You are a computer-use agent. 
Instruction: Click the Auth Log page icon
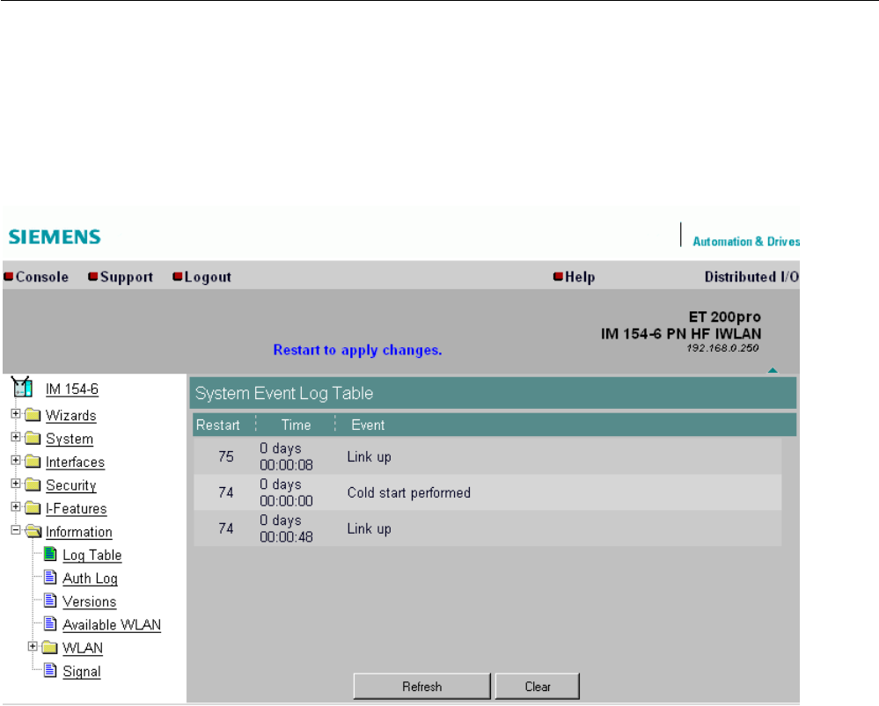point(50,577)
